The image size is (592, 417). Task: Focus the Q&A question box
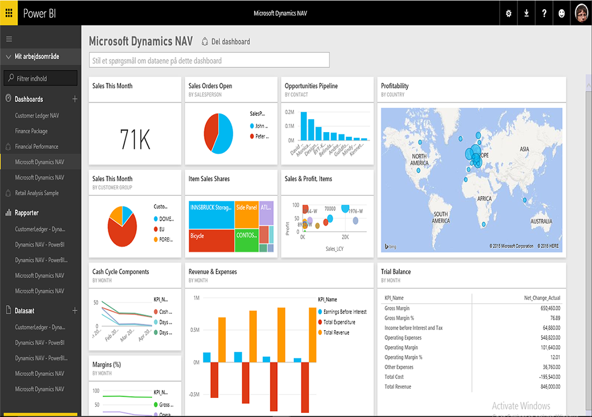(x=209, y=60)
